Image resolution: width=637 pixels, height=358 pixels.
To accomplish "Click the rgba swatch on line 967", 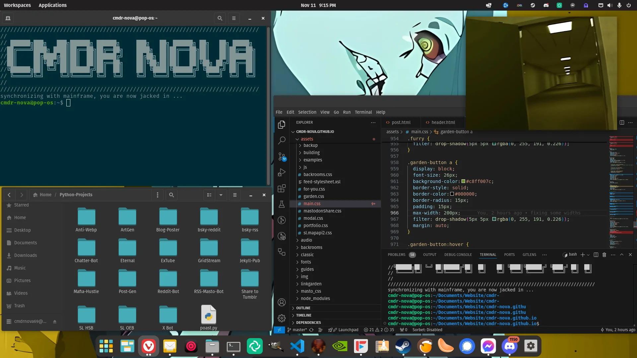I will [x=494, y=219].
